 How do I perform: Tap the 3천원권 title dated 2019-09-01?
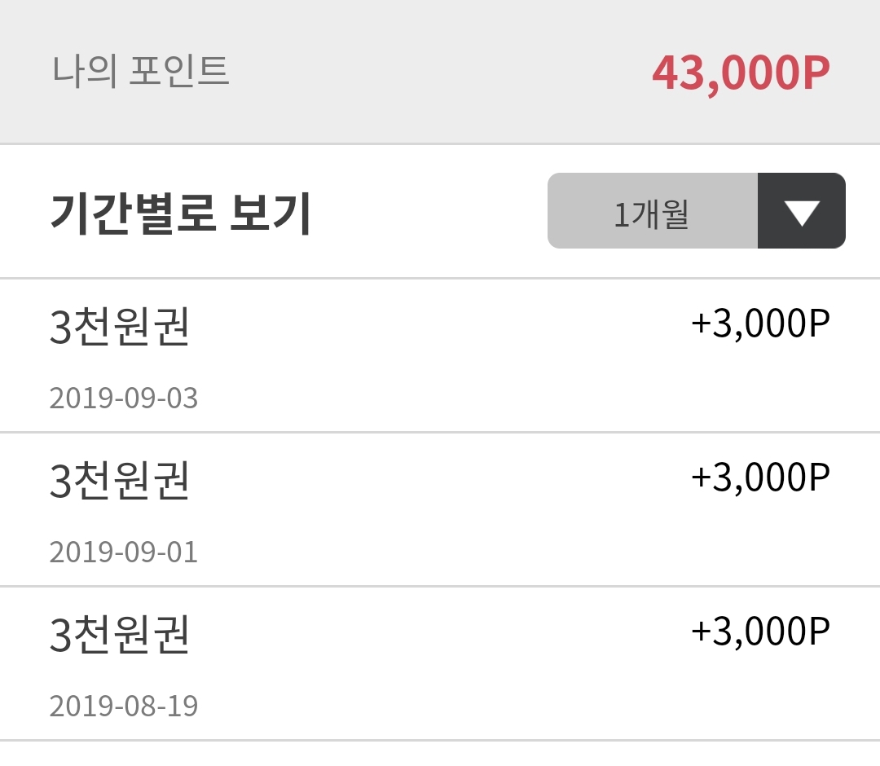pyautogui.click(x=120, y=481)
